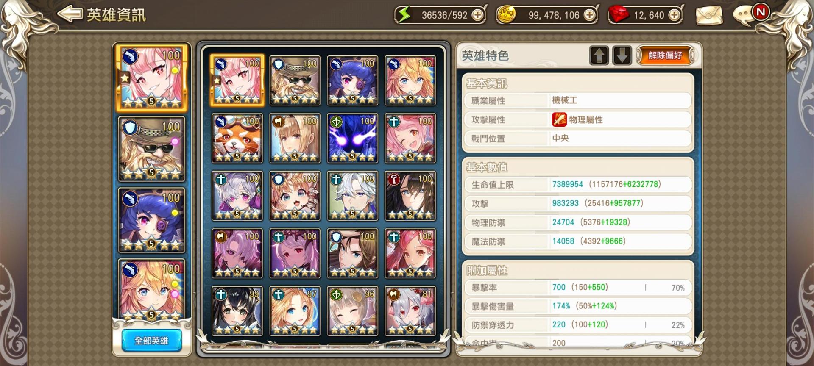The image size is (814, 366).
Task: Select the level 81 white-haired hero
Action: tap(410, 311)
